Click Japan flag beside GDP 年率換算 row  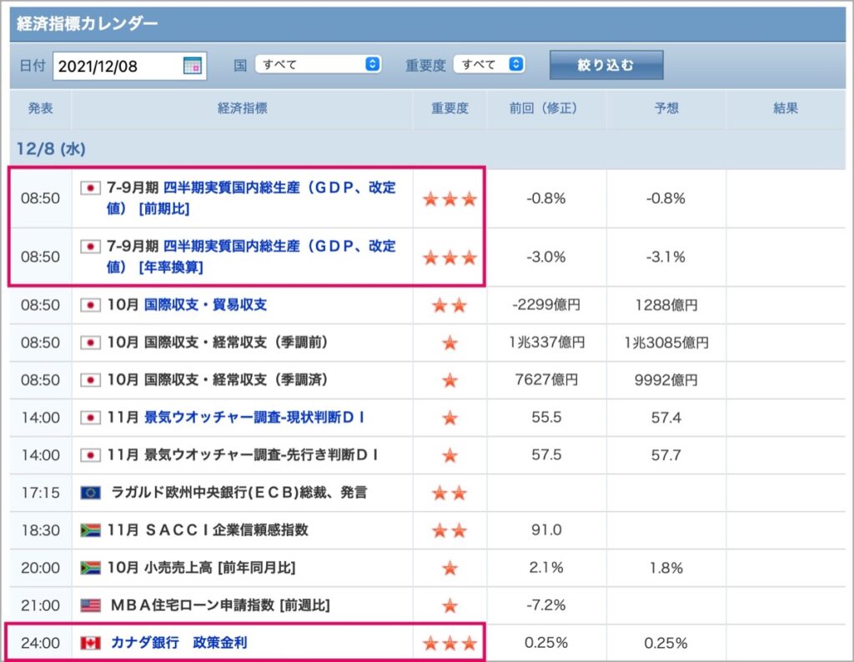(x=90, y=247)
